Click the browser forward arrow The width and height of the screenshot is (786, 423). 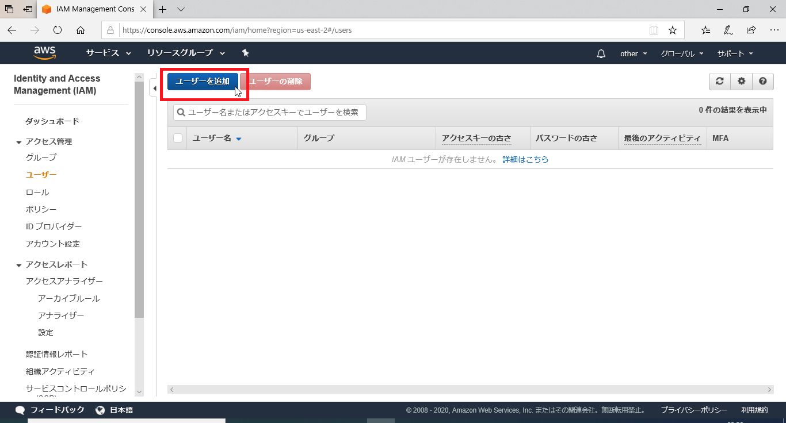(35, 30)
